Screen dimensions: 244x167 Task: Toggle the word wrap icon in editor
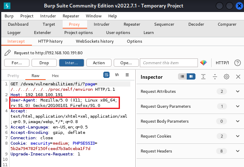click(x=106, y=75)
